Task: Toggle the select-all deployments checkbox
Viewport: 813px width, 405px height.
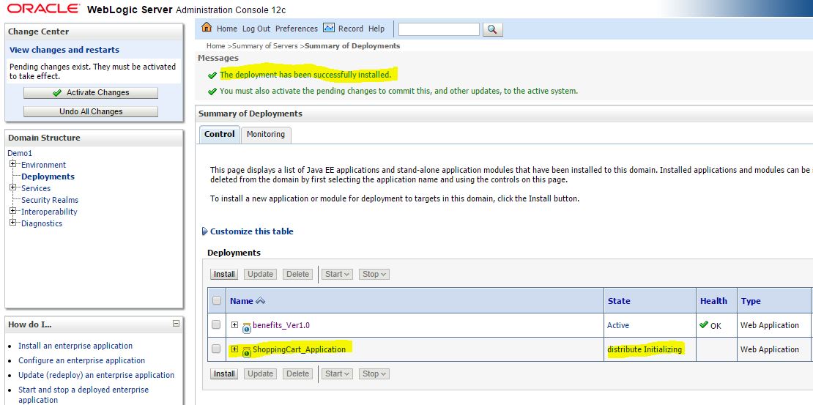Action: click(x=217, y=300)
